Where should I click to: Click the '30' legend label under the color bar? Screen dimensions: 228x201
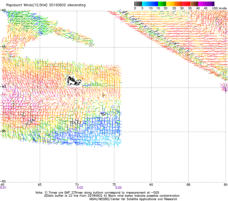coord(182,8)
